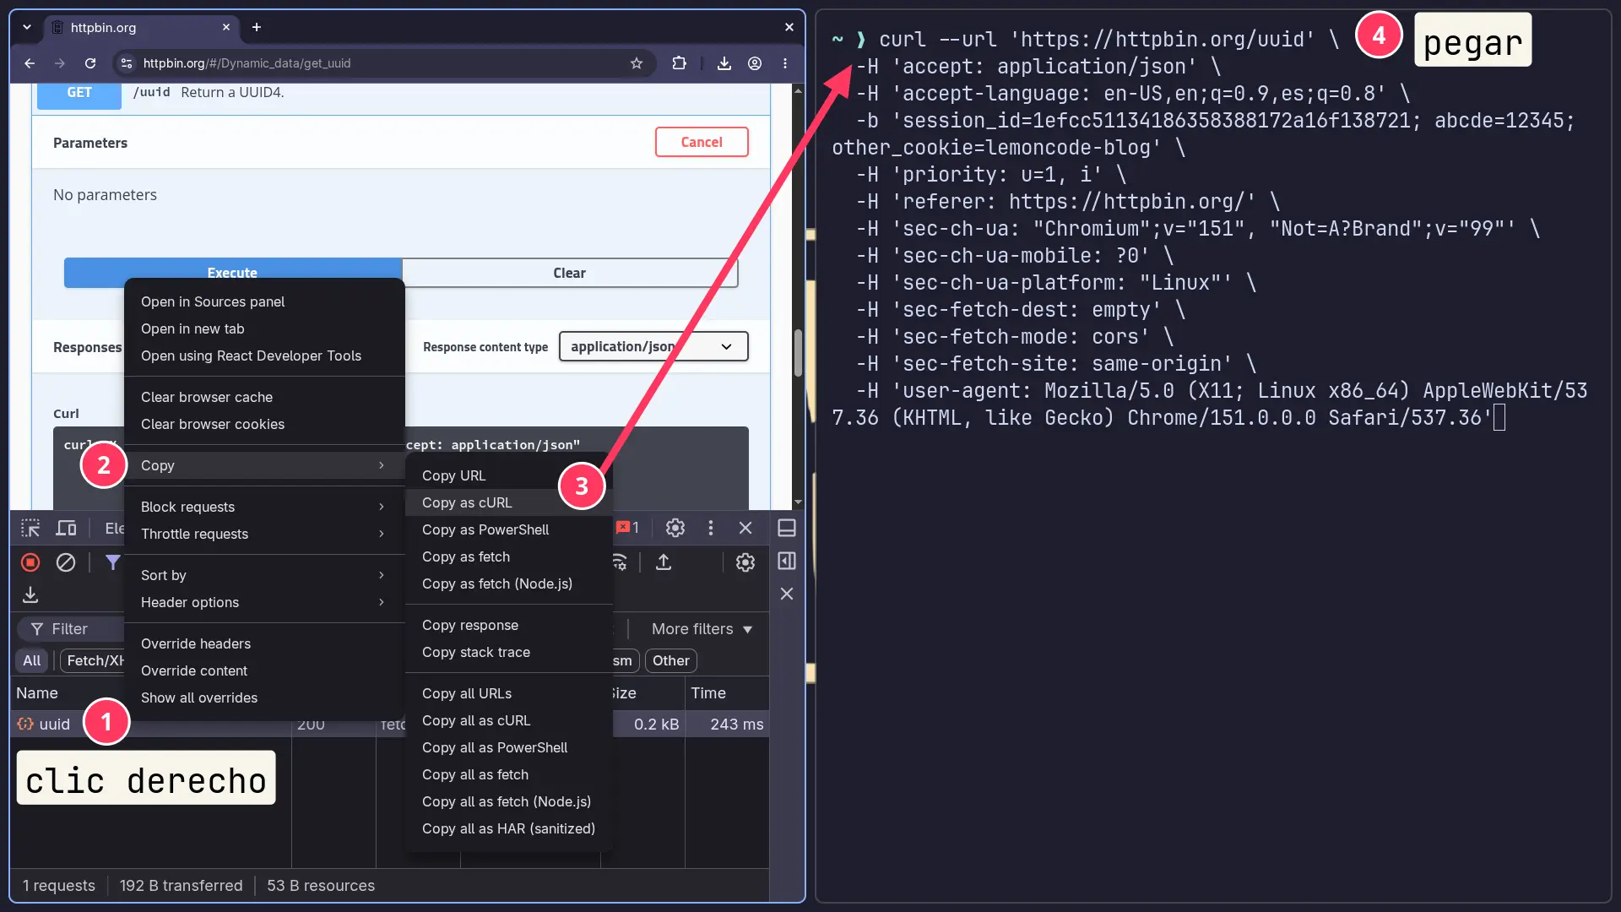This screenshot has width=1621, height=912.
Task: Choose Copy all as cURL
Action: [x=508, y=720]
